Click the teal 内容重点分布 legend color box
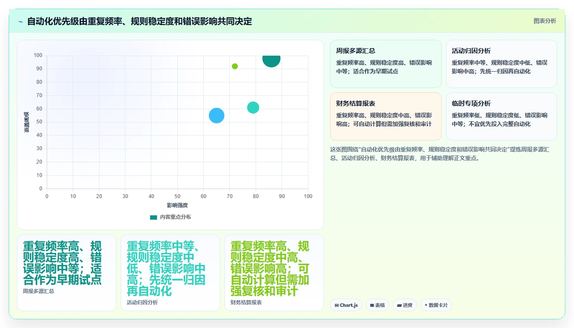 coord(154,217)
